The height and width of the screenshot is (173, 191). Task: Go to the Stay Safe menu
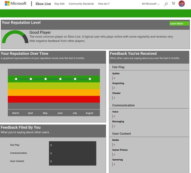pyautogui.click(x=59, y=4)
